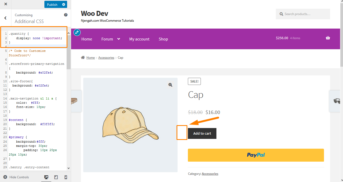
Task: Switch to tablet preview mode
Action: click(x=56, y=177)
